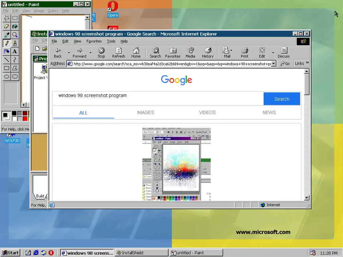This screenshot has height=257, width=343.
Task: Click the URL text in the Address bar
Action: (172, 64)
